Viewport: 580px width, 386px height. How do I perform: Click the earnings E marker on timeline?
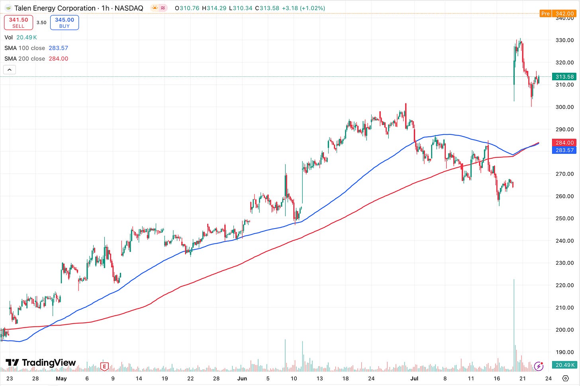[x=104, y=366]
